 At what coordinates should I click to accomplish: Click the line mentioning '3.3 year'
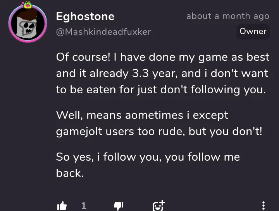(163, 73)
